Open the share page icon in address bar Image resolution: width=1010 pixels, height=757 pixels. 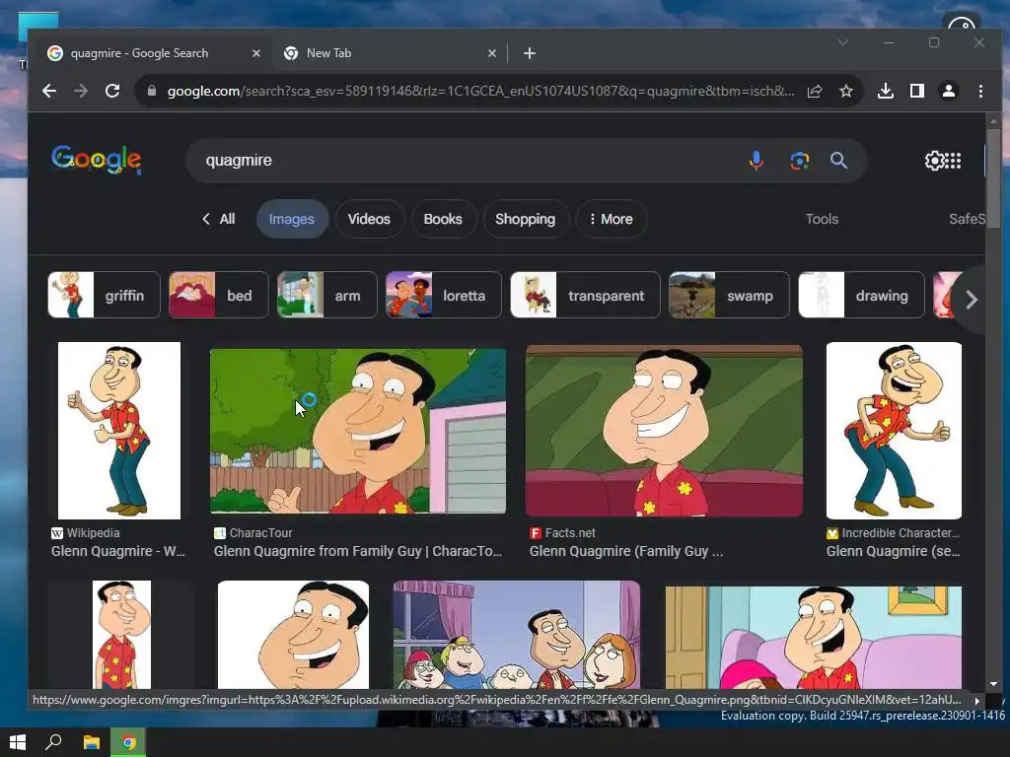click(815, 91)
